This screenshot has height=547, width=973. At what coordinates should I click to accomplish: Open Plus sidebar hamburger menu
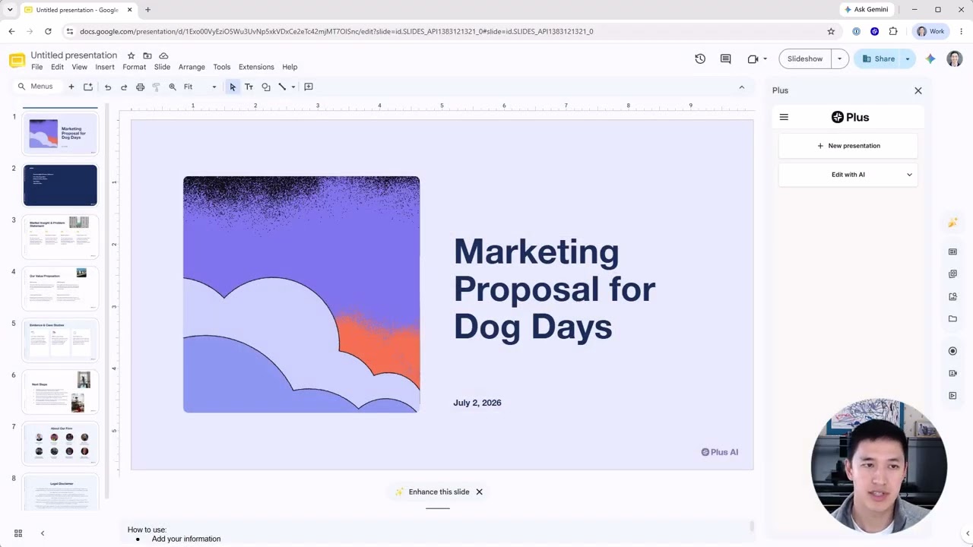click(x=784, y=117)
